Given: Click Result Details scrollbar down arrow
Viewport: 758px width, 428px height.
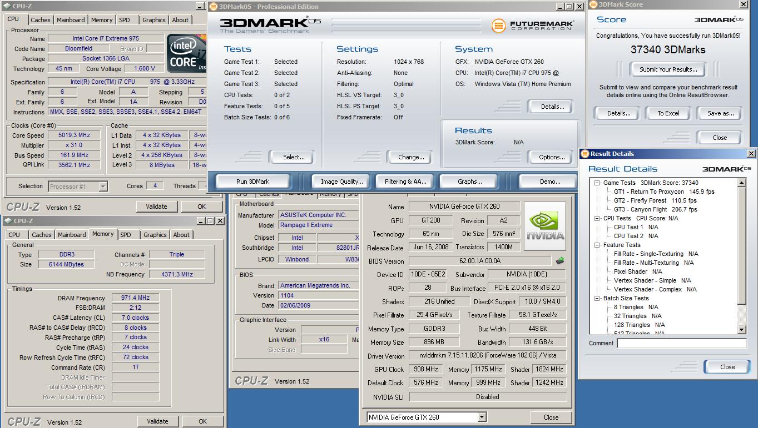Looking at the screenshot, I should coord(742,330).
